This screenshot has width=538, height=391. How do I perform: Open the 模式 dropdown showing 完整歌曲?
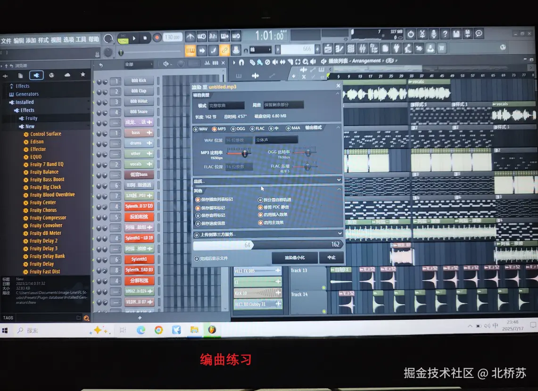coord(226,105)
